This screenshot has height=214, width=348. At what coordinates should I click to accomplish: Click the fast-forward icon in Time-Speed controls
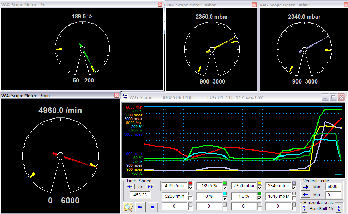pyautogui.click(x=150, y=186)
